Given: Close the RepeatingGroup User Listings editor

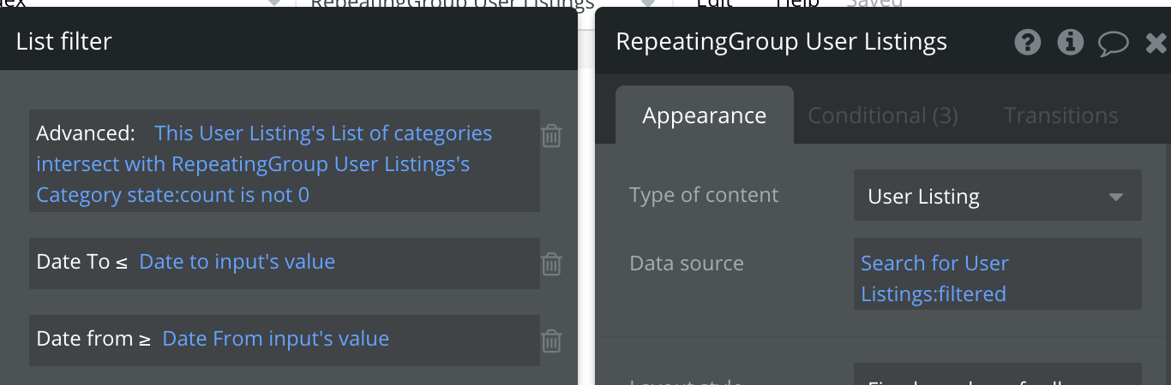Looking at the screenshot, I should point(1156,43).
